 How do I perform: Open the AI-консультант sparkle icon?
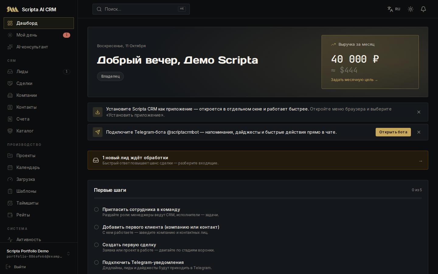[x=10, y=47]
